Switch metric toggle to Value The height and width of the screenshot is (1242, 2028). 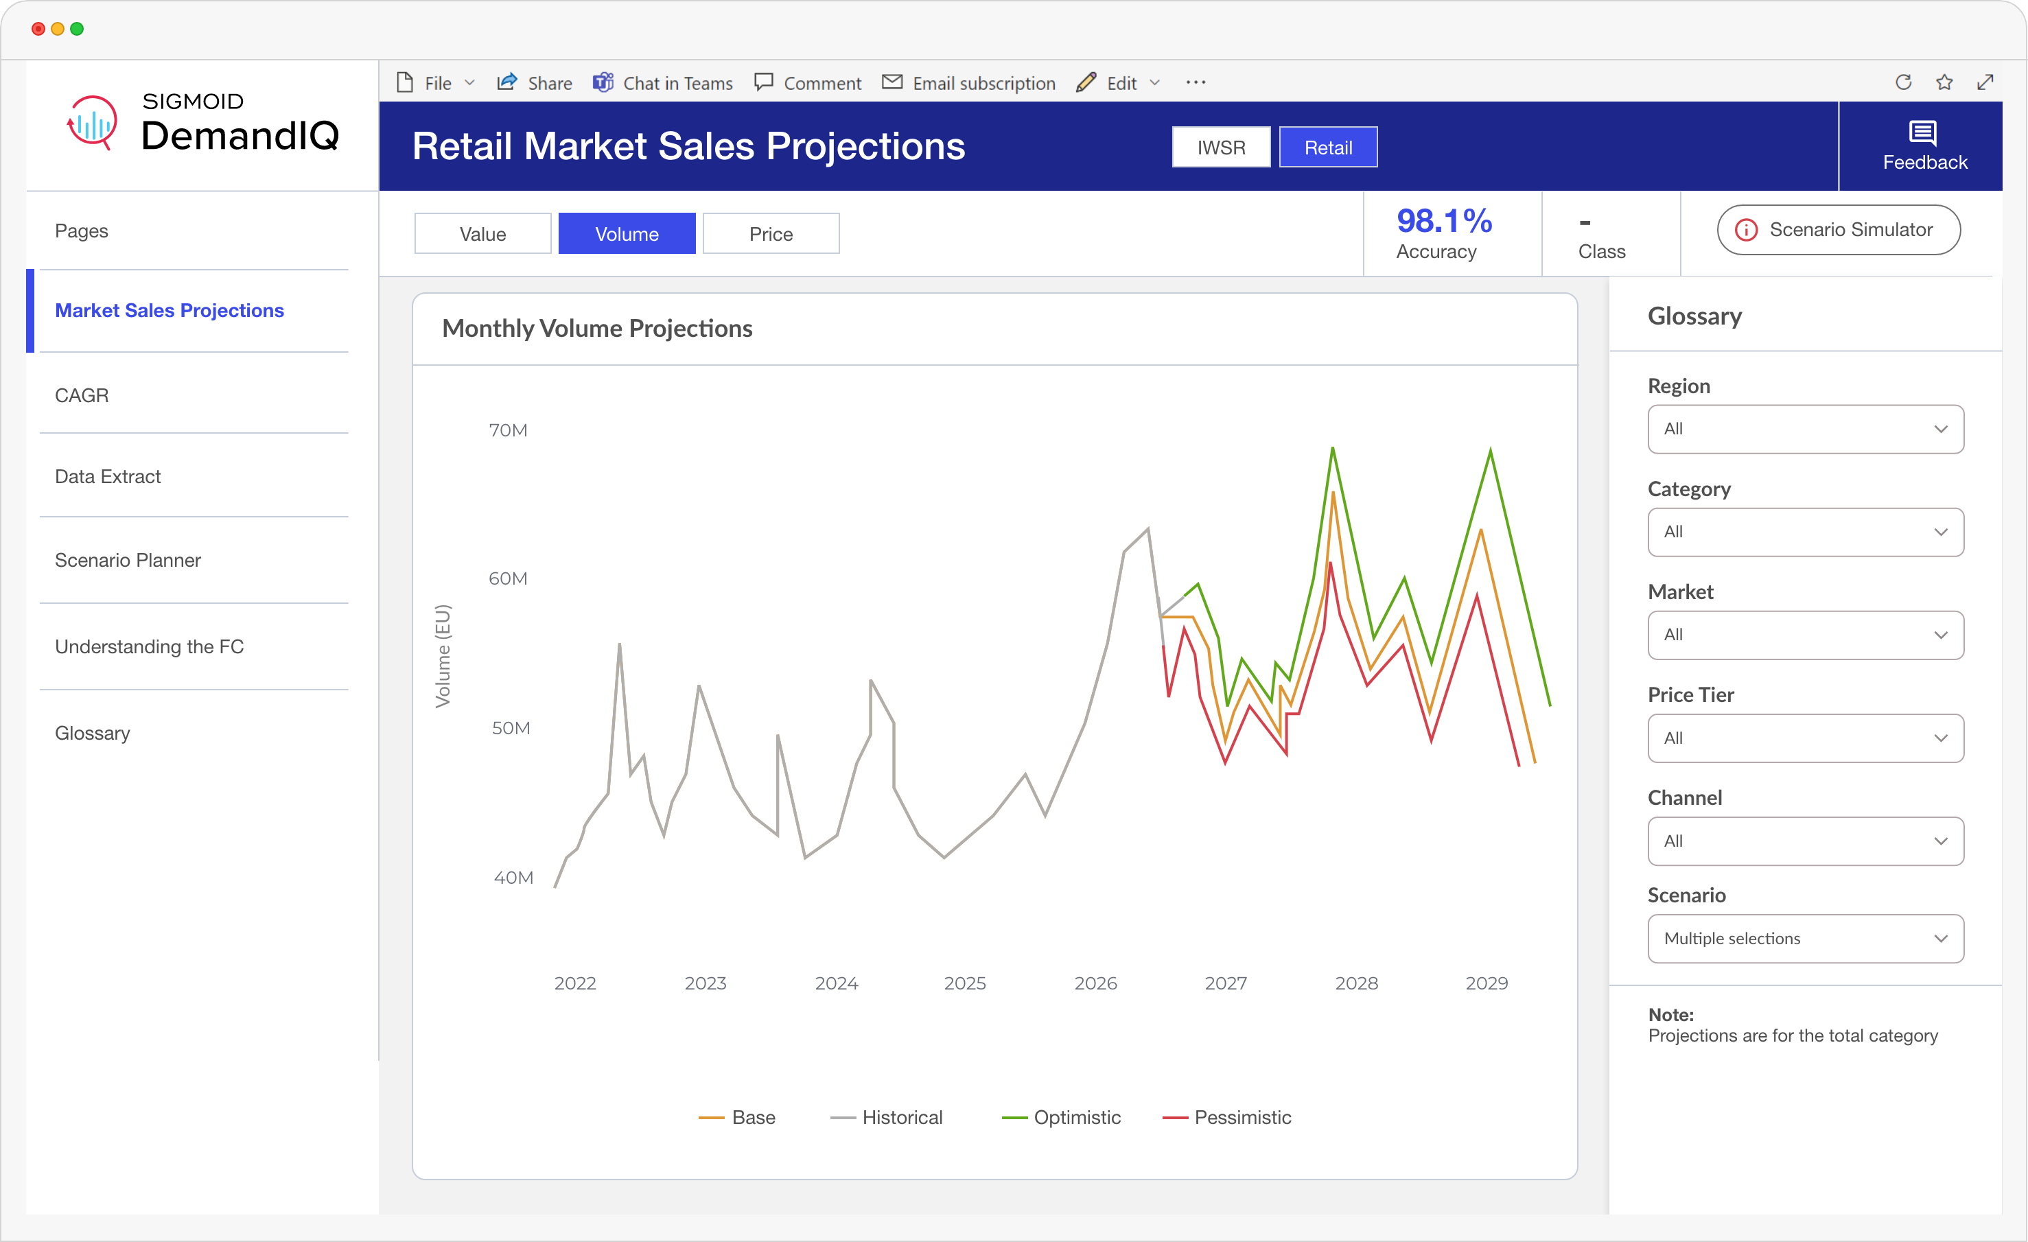pos(482,234)
